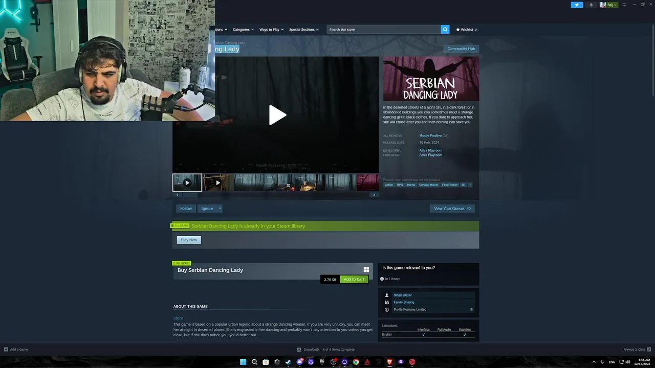This screenshot has height=368, width=655.
Task: Select the first trailer thumbnail
Action: [x=187, y=182]
